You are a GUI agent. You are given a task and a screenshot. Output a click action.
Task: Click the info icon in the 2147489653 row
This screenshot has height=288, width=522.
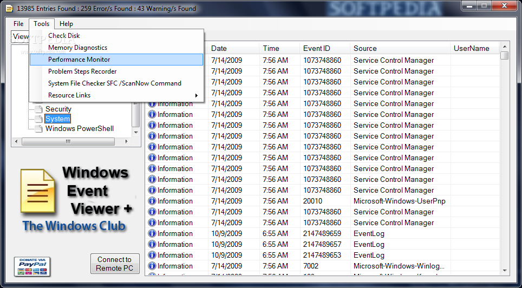tap(152, 255)
